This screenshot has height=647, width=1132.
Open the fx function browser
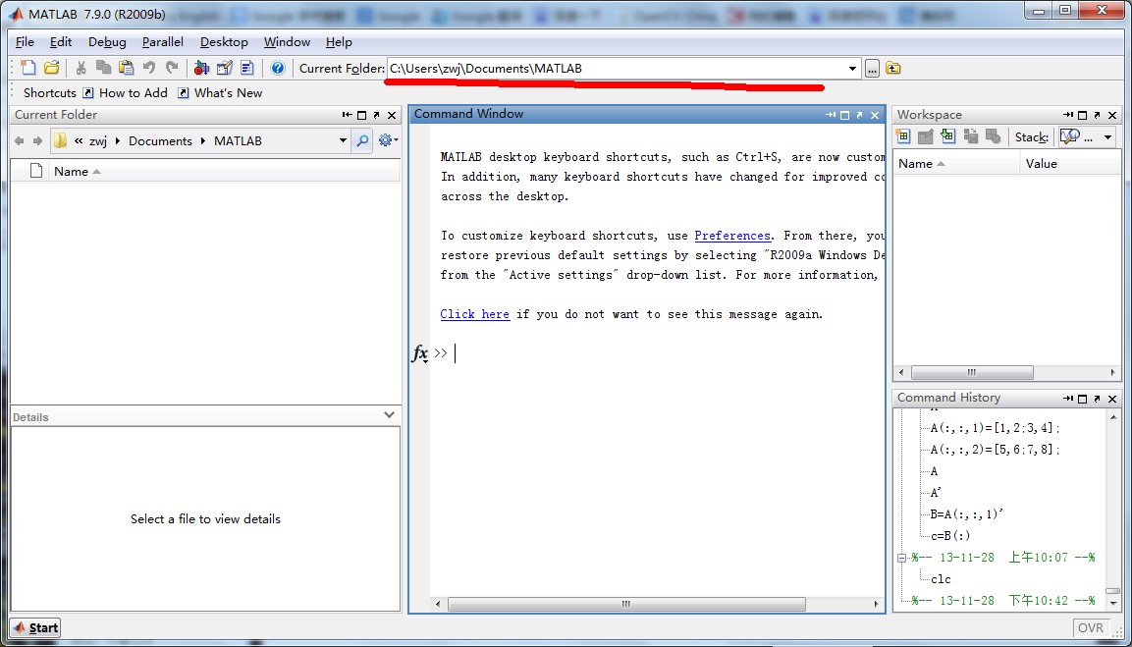click(420, 353)
